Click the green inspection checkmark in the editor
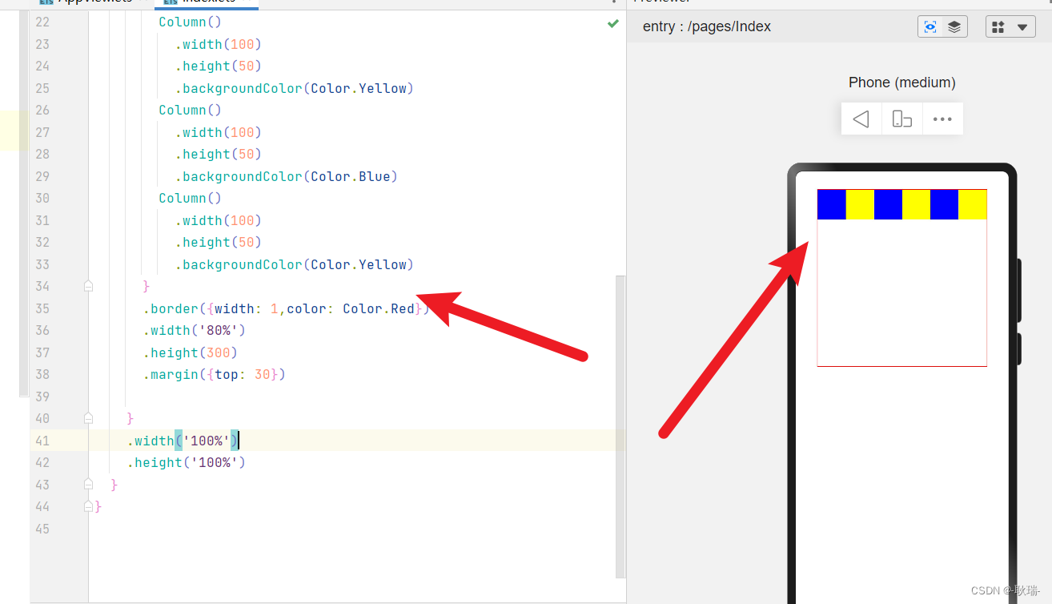Screen dimensions: 1052x604 [x=613, y=23]
